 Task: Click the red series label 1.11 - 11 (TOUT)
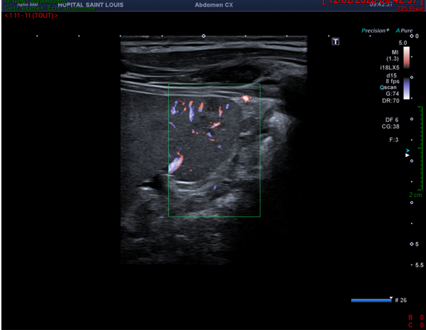tap(31, 15)
